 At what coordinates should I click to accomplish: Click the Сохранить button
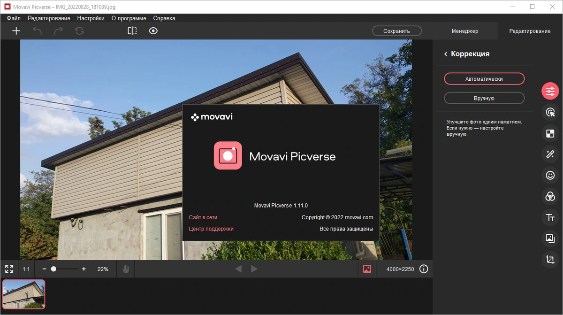coord(397,31)
